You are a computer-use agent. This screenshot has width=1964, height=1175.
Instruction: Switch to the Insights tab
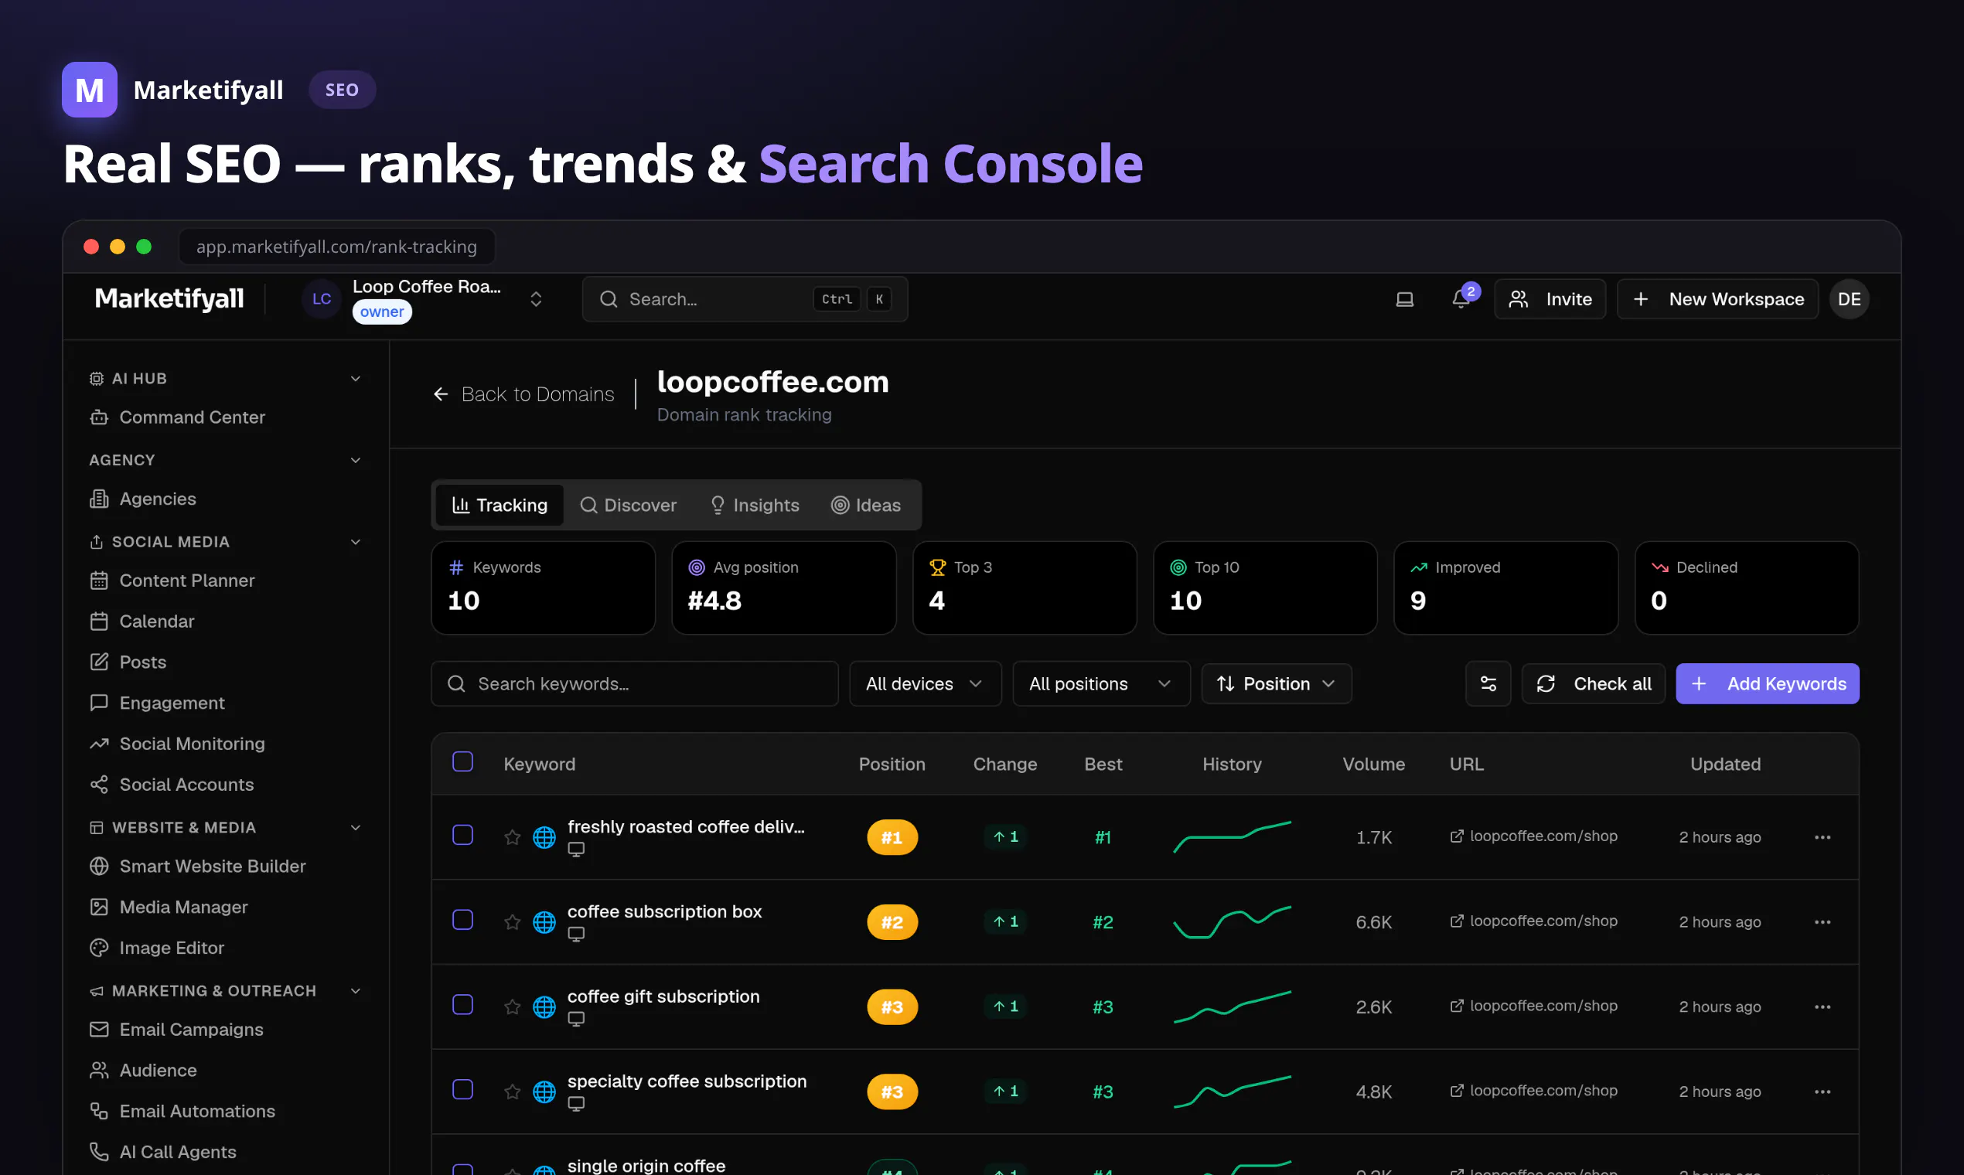(x=755, y=505)
